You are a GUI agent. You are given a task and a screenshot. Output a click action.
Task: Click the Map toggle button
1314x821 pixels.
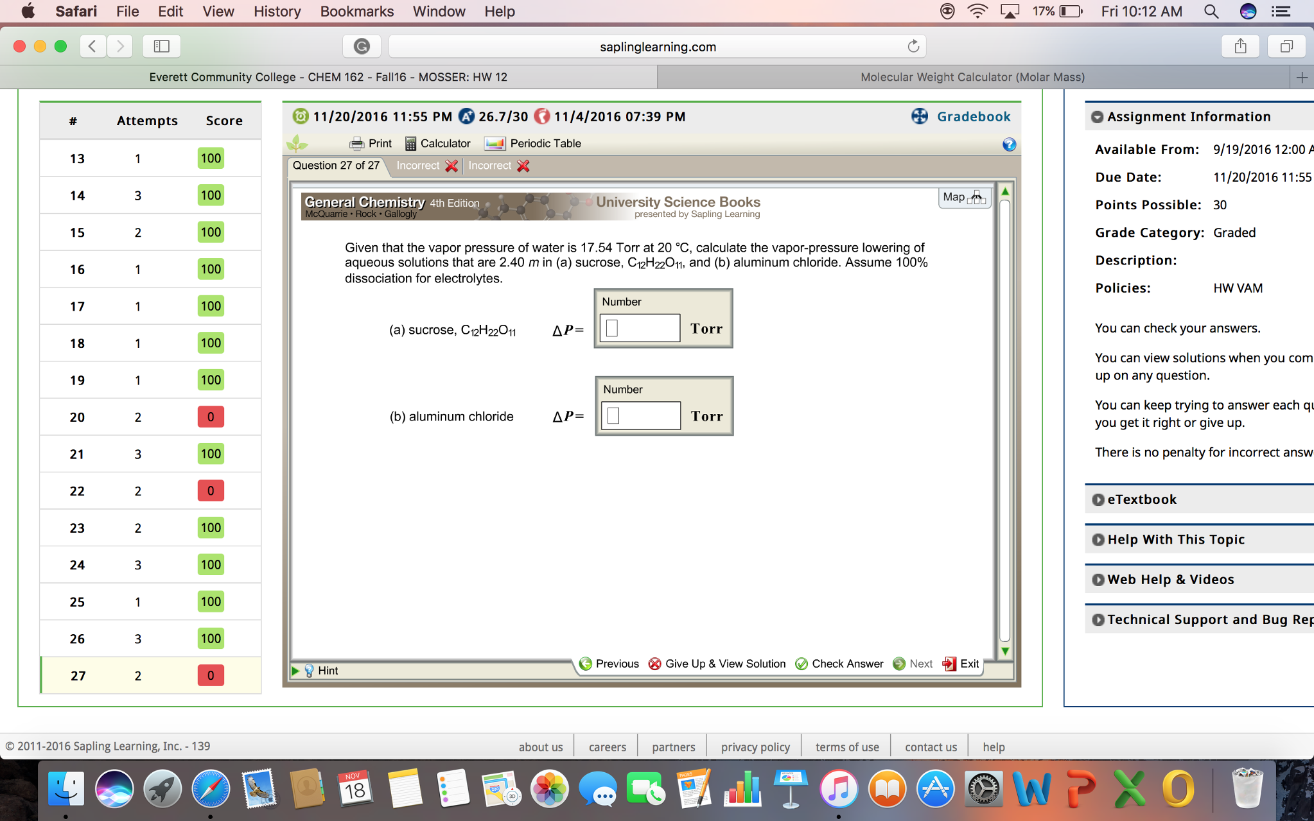(x=961, y=196)
